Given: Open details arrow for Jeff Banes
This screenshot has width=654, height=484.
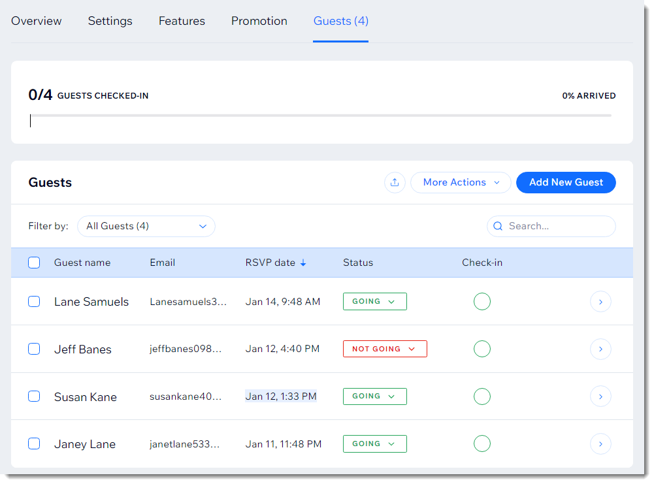Looking at the screenshot, I should [600, 349].
